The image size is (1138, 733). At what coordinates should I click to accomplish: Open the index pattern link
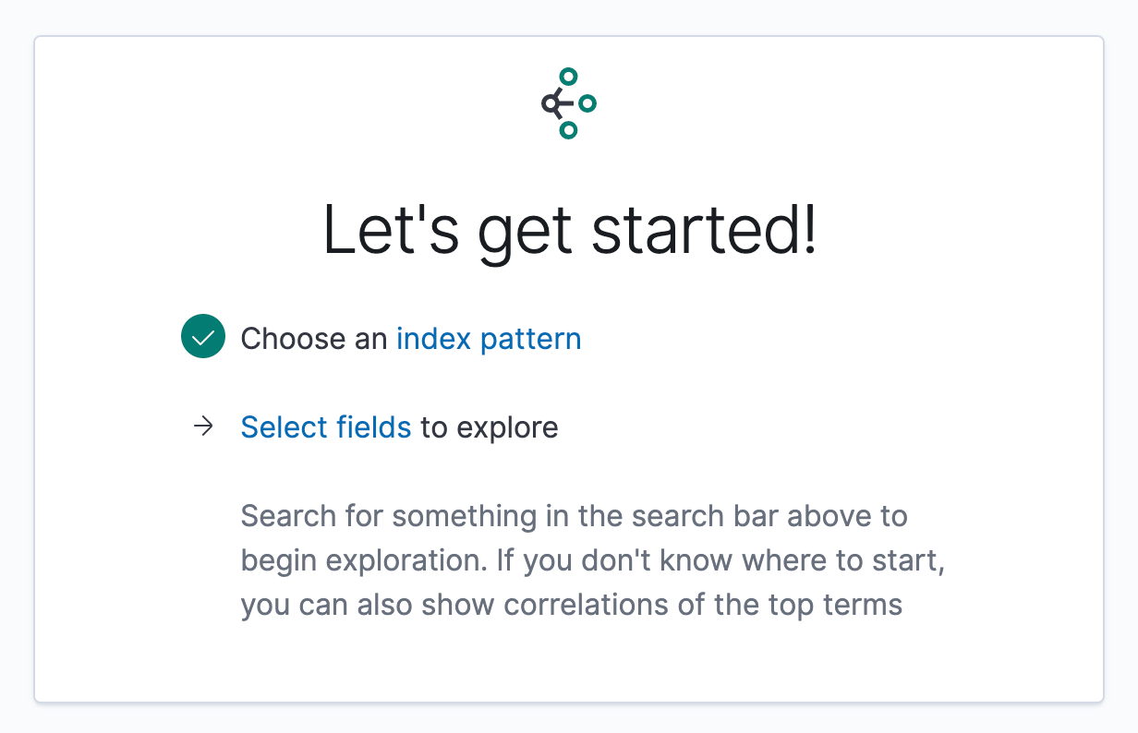489,339
